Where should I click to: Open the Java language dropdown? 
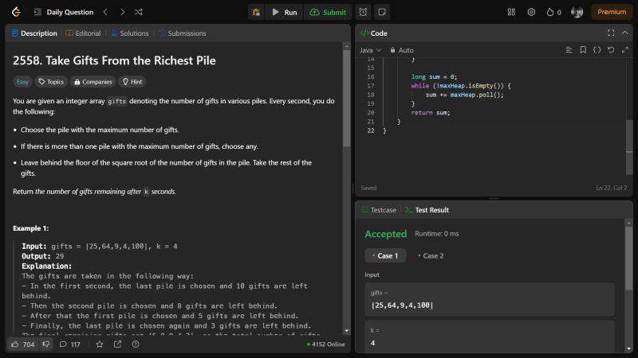370,50
